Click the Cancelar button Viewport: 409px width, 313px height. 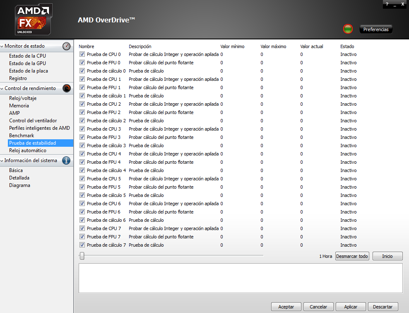coord(318,307)
